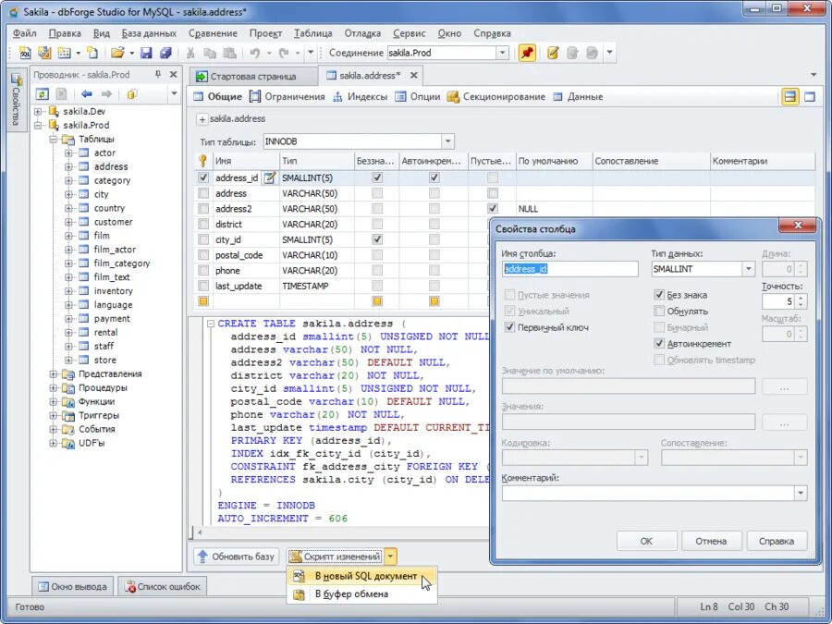Image resolution: width=832 pixels, height=624 pixels.
Task: Open the Таблица menu
Action: [313, 33]
